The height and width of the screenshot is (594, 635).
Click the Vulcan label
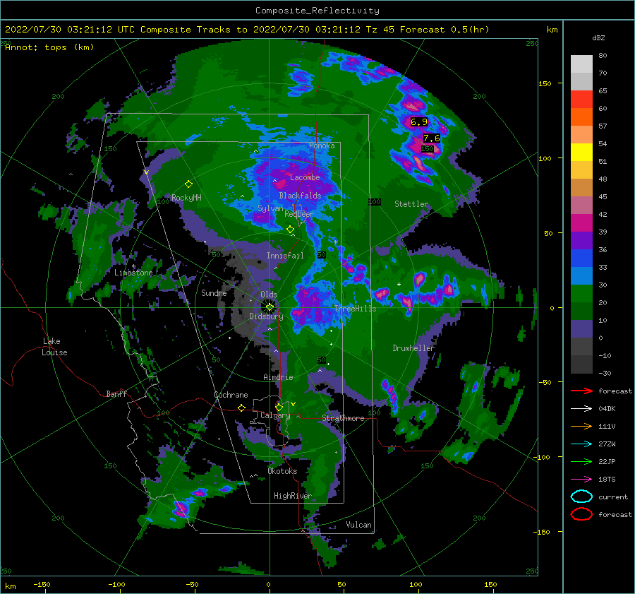(359, 525)
